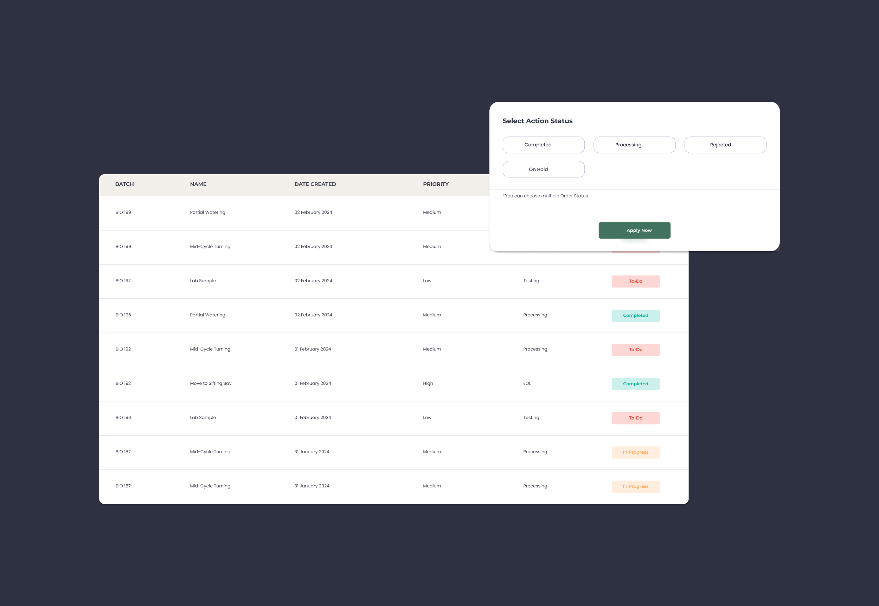Click the Completed badge in BIO 196 row

[635, 316]
